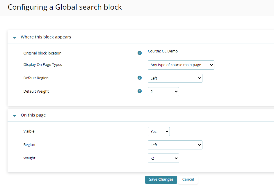Collapse the 'Where this block appears' arrow
The width and height of the screenshot is (274, 194).
tap(15, 37)
